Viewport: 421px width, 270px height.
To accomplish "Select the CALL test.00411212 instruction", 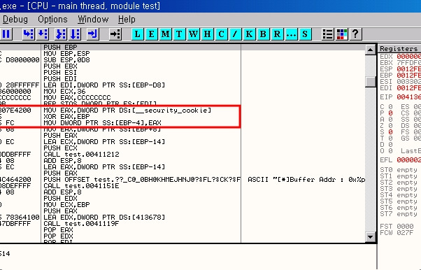I will click(x=81, y=154).
